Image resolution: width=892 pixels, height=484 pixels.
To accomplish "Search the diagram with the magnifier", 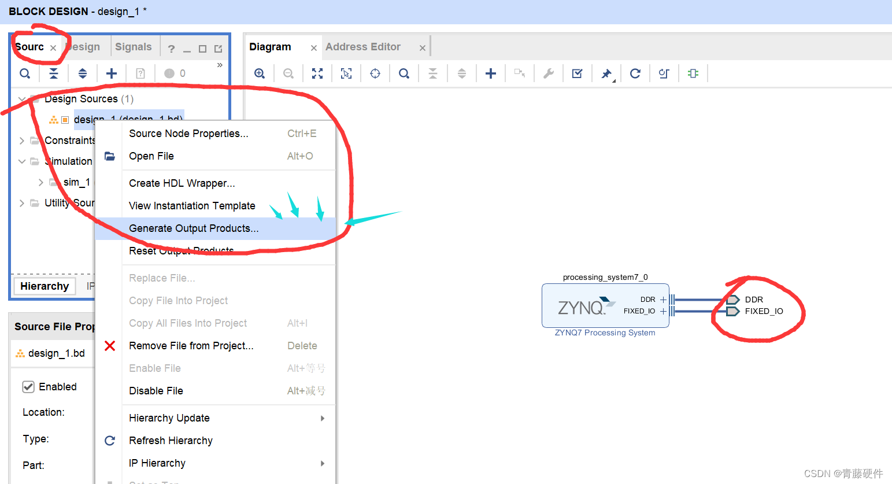I will [404, 73].
